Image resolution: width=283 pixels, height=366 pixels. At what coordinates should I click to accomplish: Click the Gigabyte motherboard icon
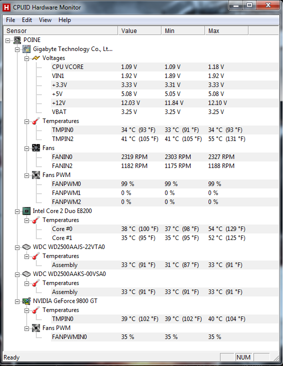[x=26, y=49]
